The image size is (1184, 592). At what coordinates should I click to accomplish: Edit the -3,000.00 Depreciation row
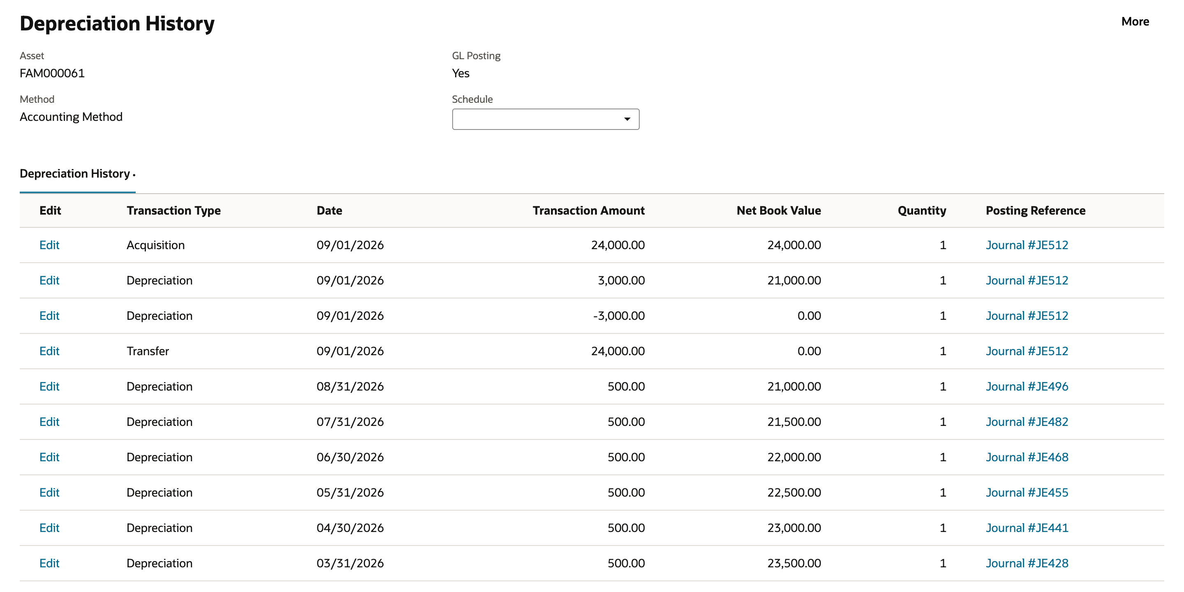[x=49, y=316]
